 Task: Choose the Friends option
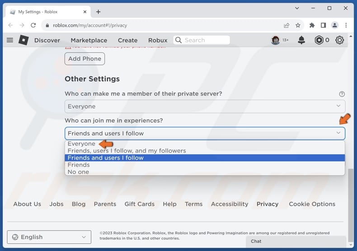205,165
